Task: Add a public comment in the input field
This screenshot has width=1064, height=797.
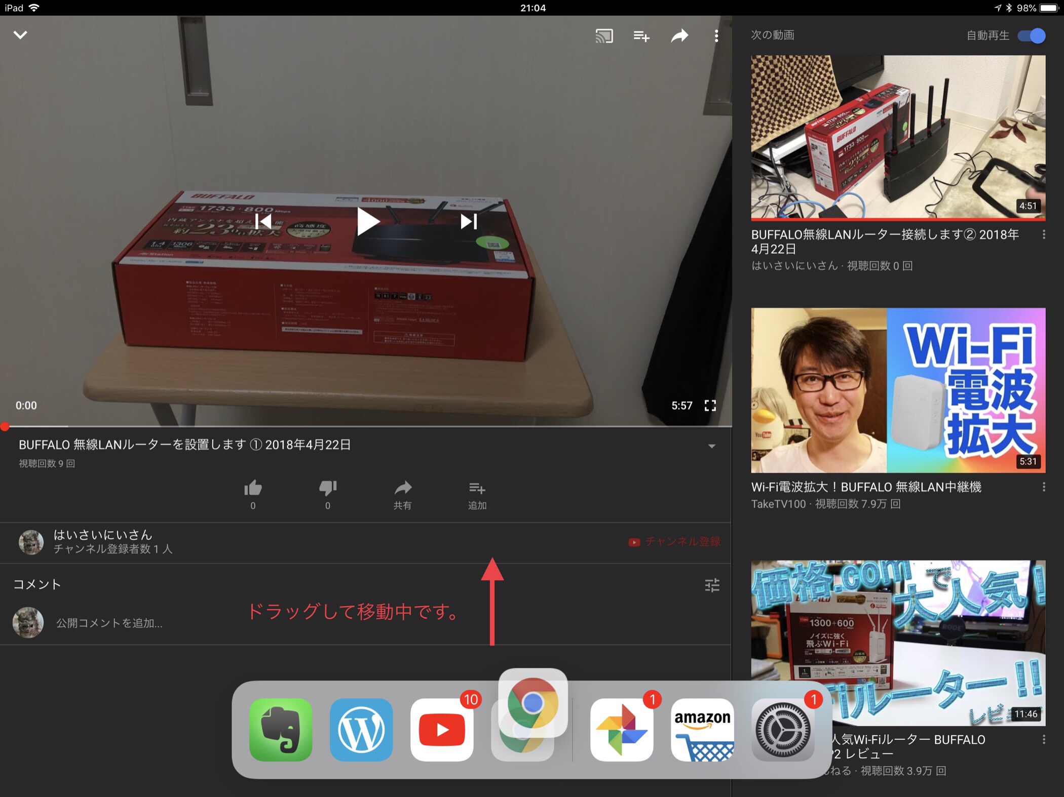Action: (x=109, y=623)
